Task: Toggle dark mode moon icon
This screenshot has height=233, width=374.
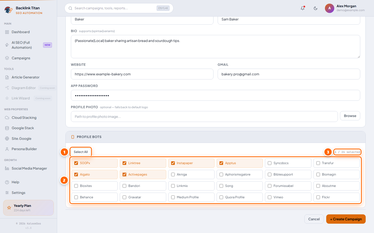Action: 316,8
